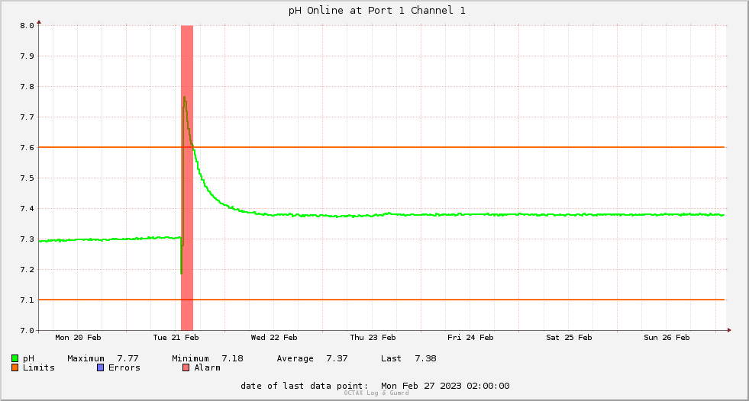The height and width of the screenshot is (401, 749).
Task: Click the 7.0 y-axis value
Action: click(27, 330)
